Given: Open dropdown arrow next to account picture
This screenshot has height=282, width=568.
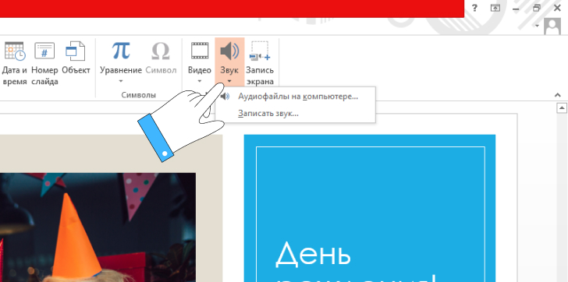Looking at the screenshot, I should [x=538, y=26].
